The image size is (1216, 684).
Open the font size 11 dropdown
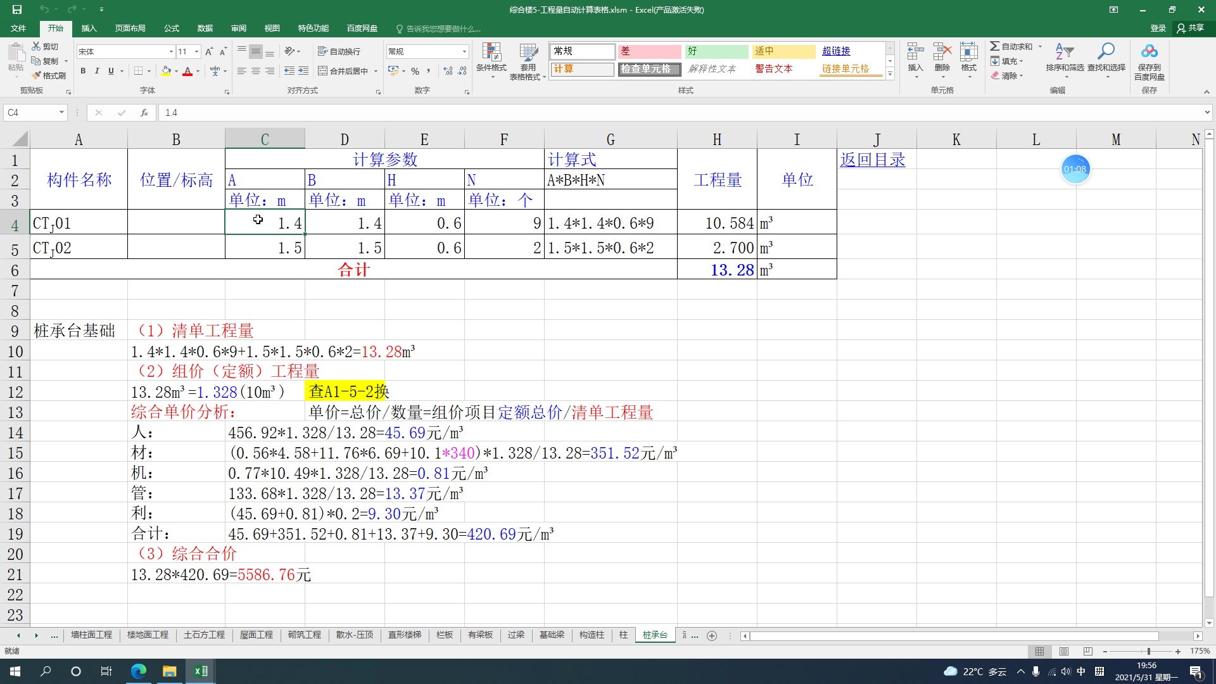tap(197, 51)
